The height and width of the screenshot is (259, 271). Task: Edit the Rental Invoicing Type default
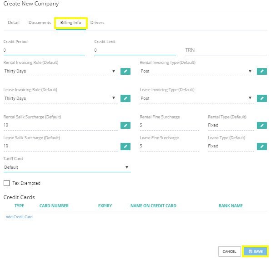(x=261, y=71)
